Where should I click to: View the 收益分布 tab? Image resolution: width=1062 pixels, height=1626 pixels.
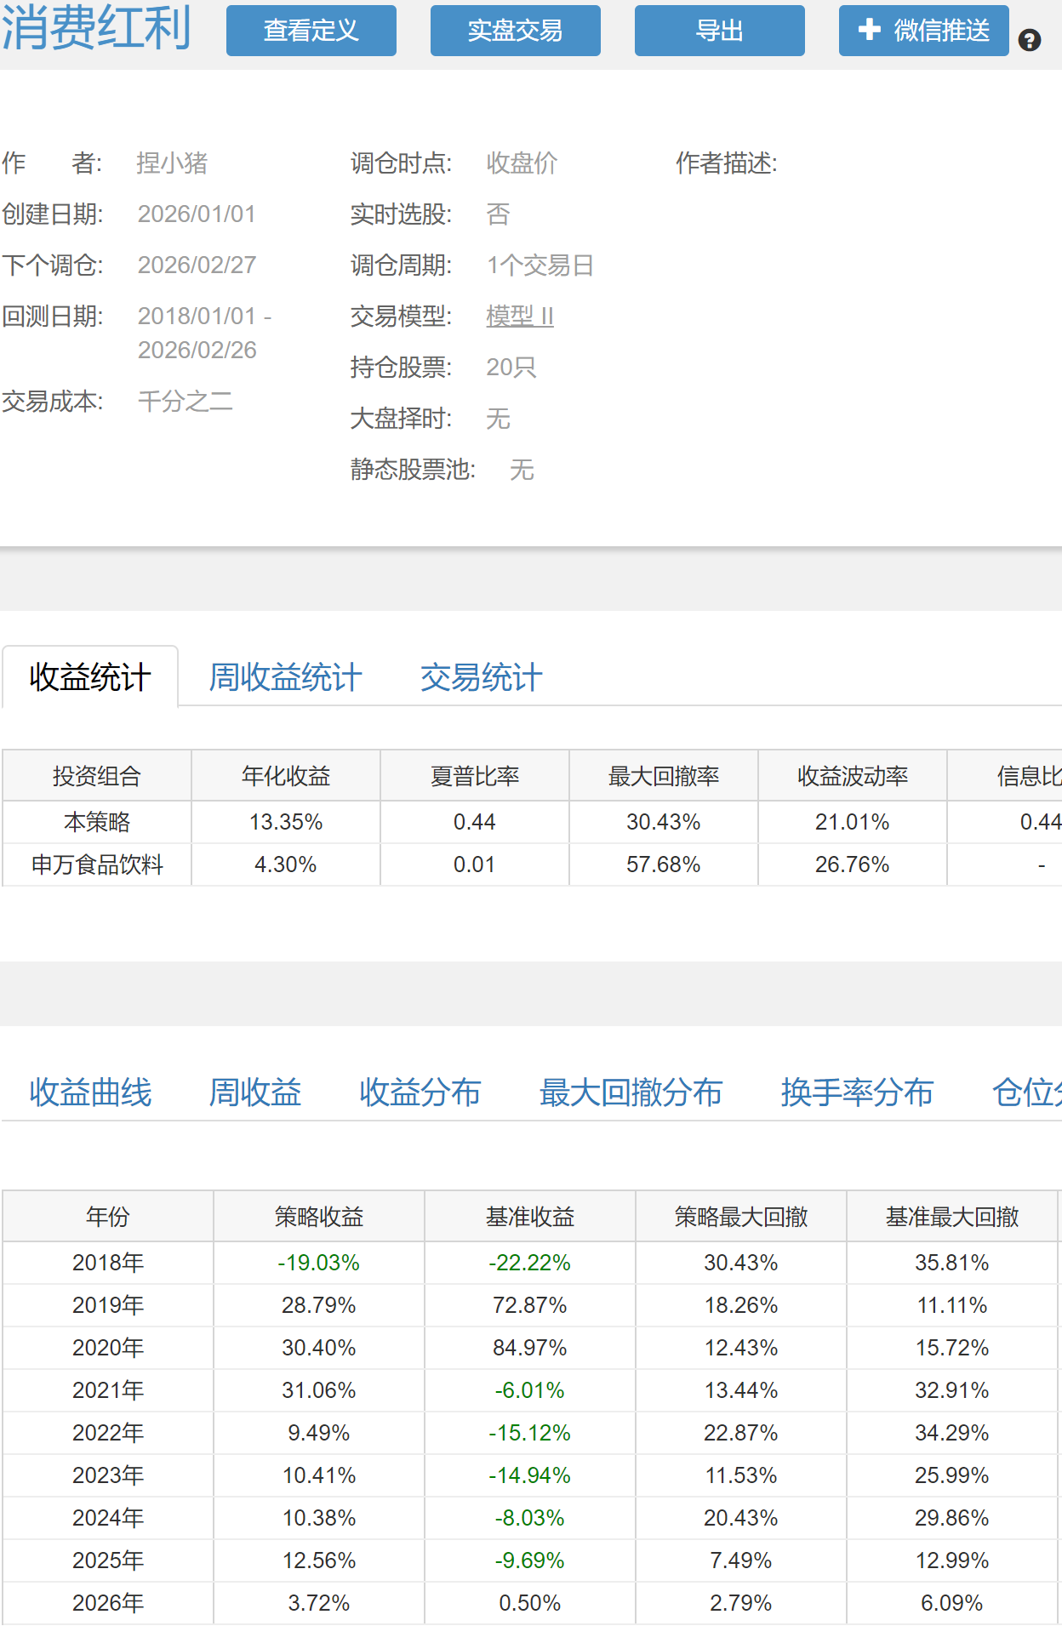coord(420,1093)
